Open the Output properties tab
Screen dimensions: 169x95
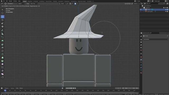pyautogui.click(x=141, y=42)
